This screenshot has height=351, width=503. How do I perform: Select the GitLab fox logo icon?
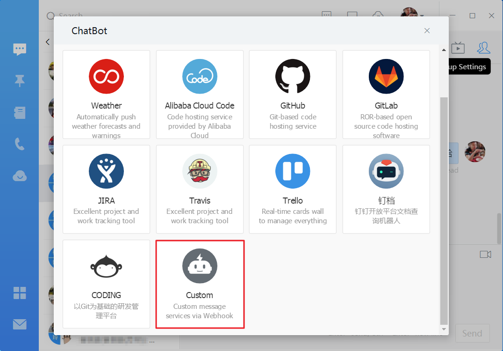click(386, 76)
